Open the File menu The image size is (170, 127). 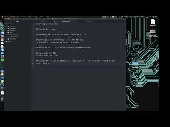tap(11, 17)
